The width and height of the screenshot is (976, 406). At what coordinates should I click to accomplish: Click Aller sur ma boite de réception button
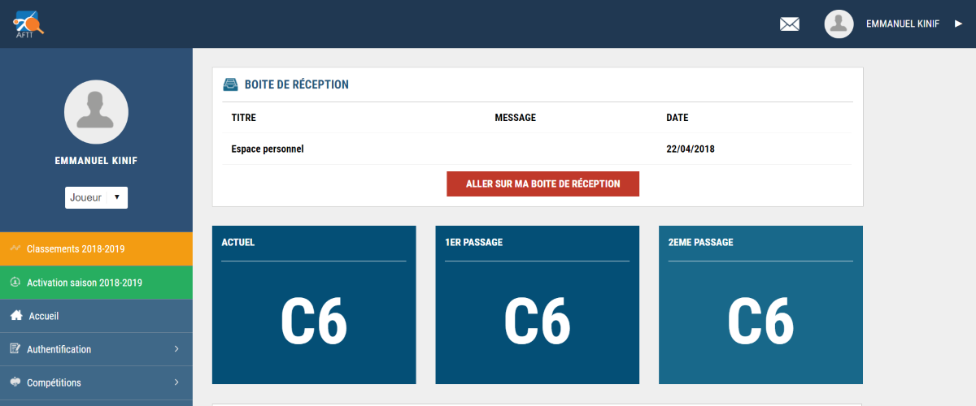click(542, 184)
